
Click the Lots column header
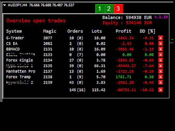pyautogui.click(x=97, y=31)
